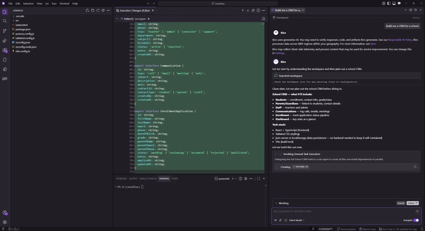Viewport: 425px width, 231px height.
Task: Send the chat message with the arrow button
Action: click(x=417, y=212)
